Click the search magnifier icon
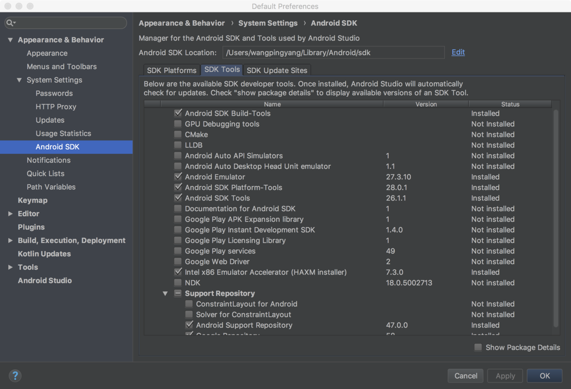This screenshot has width=571, height=389. [10, 23]
